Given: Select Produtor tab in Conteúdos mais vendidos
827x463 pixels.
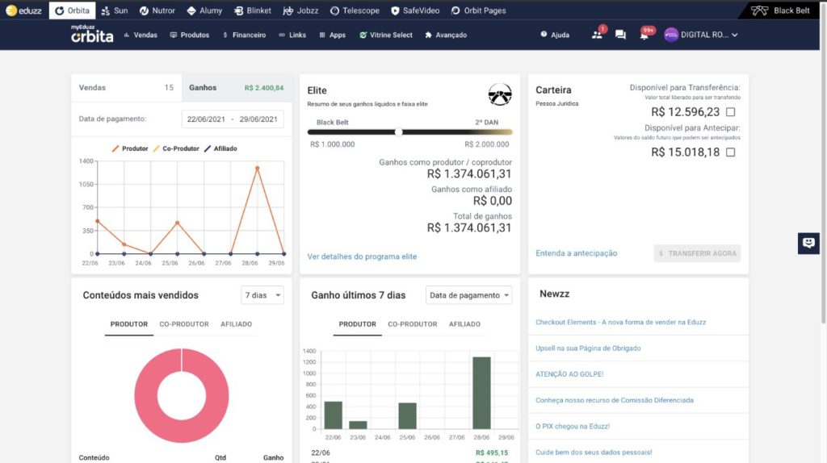Looking at the screenshot, I should [x=128, y=324].
